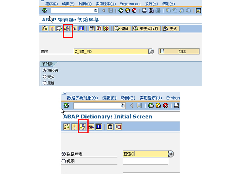Select the 属性 radio button
Image resolution: width=230 pixels, height=174 pixels.
click(45, 82)
